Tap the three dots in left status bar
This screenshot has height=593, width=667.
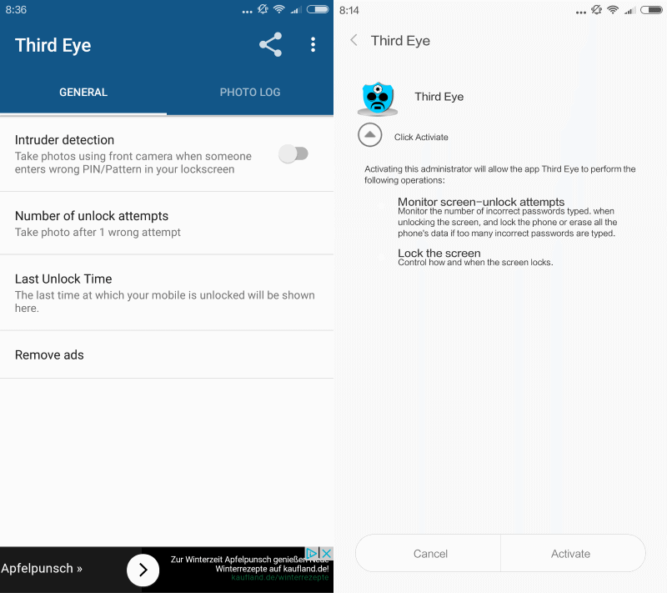coord(247,12)
